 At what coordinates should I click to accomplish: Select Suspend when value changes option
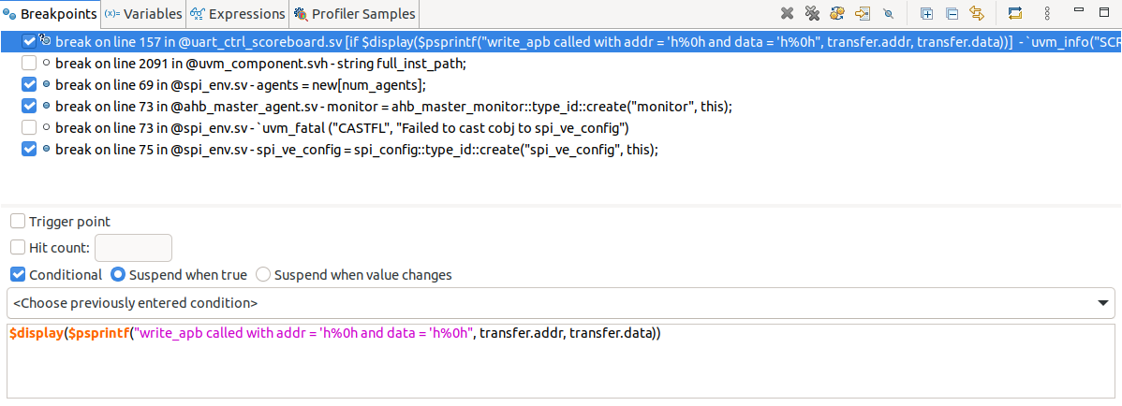click(263, 274)
